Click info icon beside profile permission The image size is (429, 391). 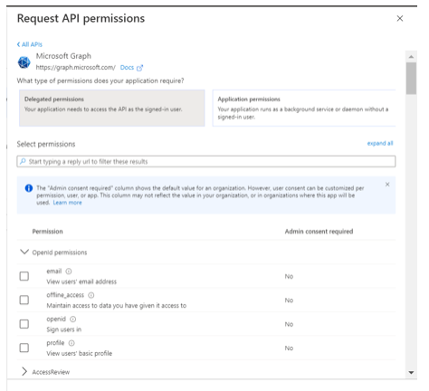71,343
